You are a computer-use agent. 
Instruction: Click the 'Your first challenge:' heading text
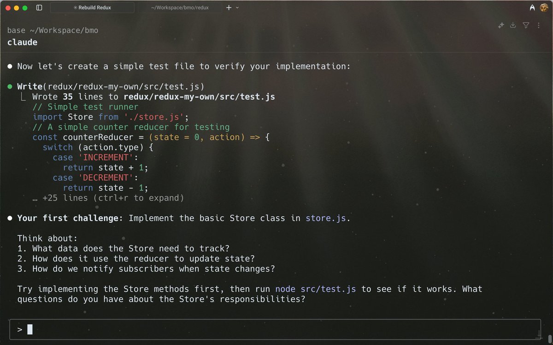(70, 218)
